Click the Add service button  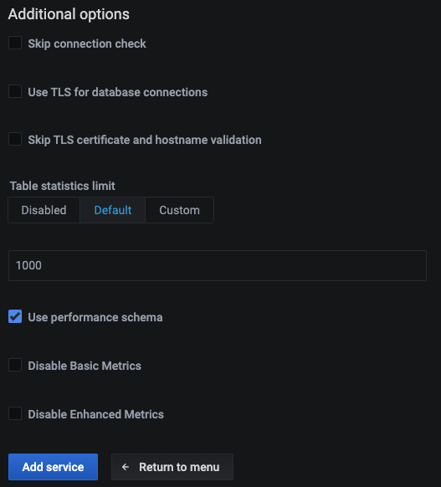53,467
